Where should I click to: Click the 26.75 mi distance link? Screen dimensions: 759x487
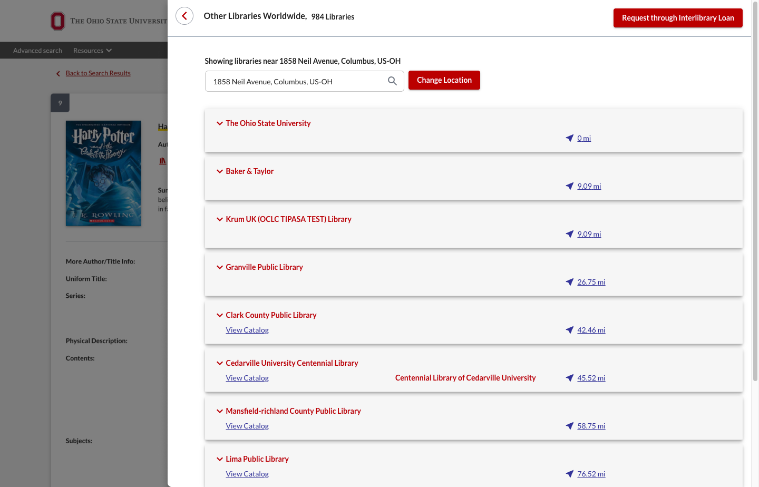tap(591, 282)
